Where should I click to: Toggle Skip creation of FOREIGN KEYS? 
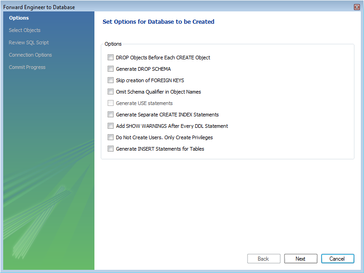click(x=110, y=80)
